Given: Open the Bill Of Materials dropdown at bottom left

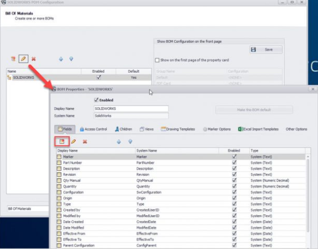Looking at the screenshot, I should pos(28,209).
